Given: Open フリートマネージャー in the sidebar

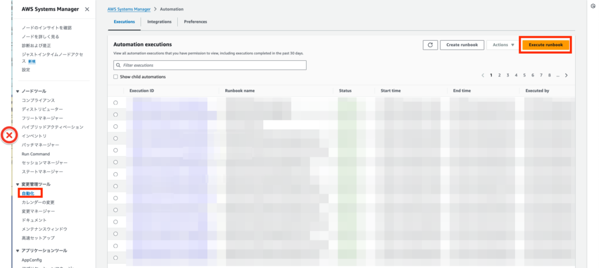Looking at the screenshot, I should (42, 118).
